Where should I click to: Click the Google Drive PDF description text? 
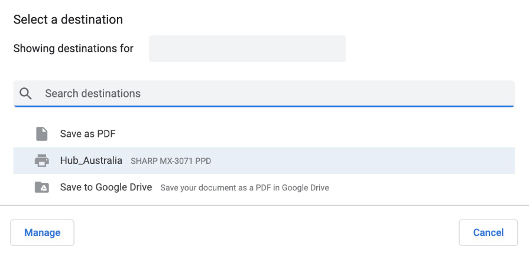(x=245, y=188)
